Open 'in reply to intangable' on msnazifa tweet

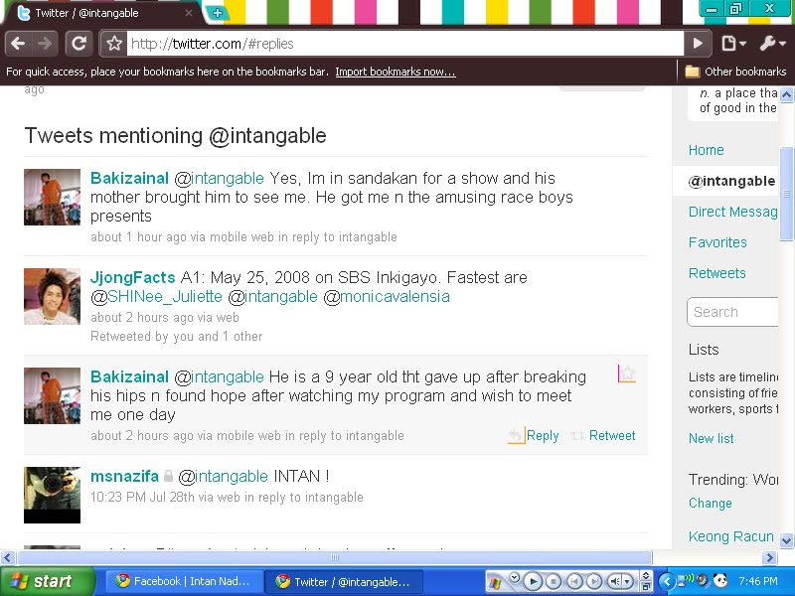(x=304, y=498)
